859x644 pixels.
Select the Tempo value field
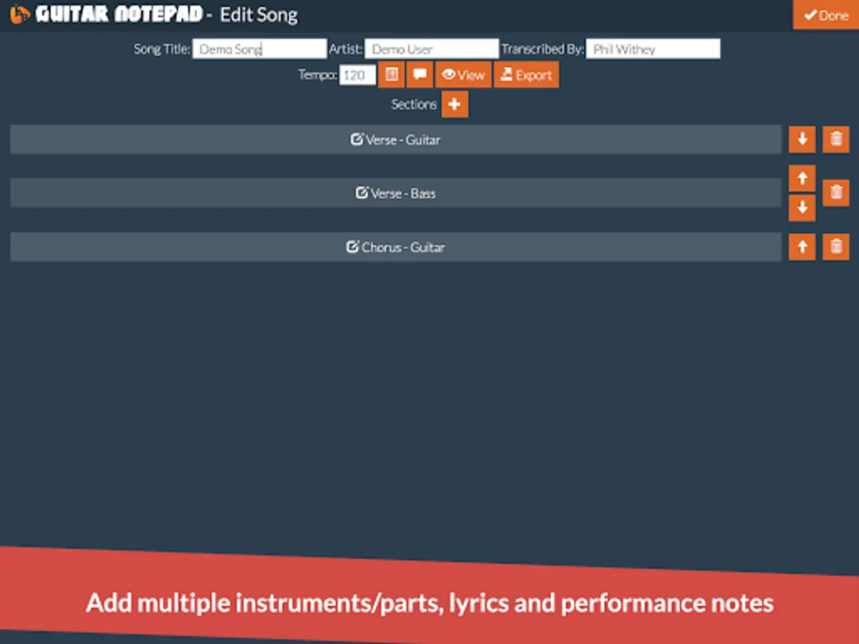[x=357, y=75]
